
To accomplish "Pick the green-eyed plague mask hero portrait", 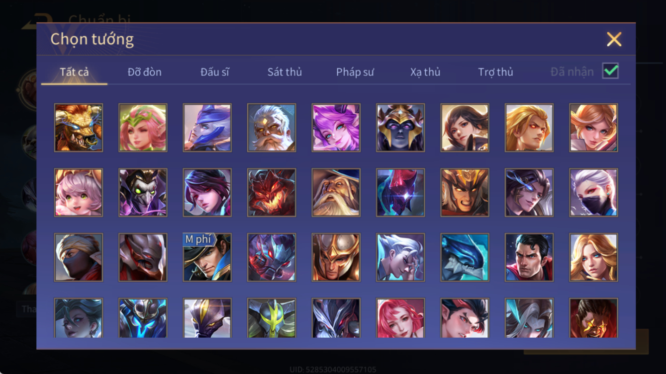I will (143, 192).
